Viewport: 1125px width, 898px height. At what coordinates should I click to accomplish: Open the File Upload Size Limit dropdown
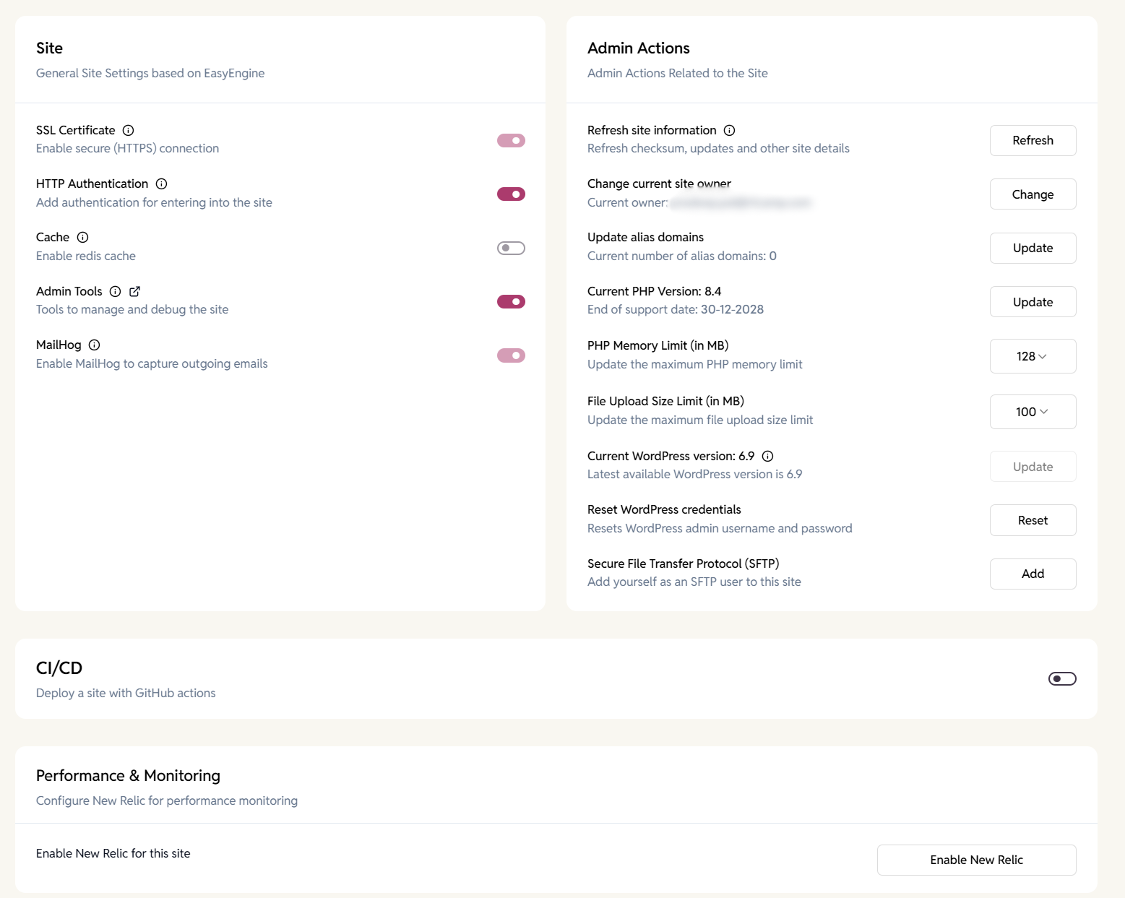point(1033,411)
